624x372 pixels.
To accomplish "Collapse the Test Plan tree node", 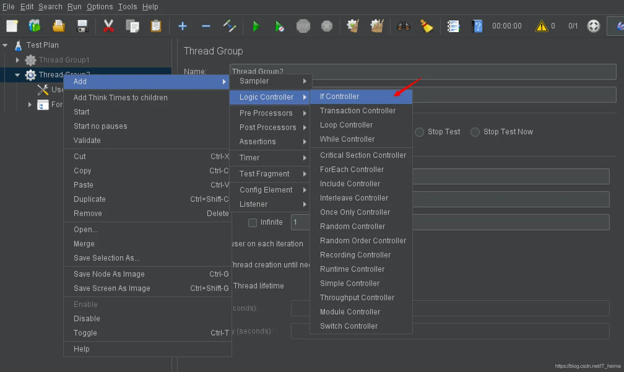I will click(5, 45).
